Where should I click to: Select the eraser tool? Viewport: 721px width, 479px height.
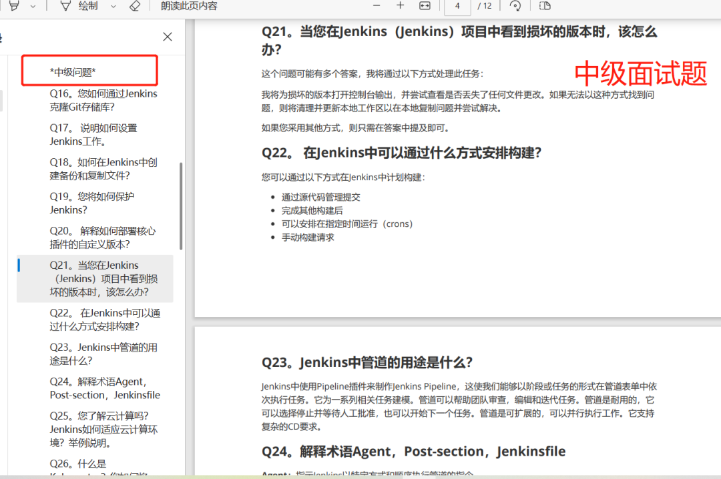135,6
